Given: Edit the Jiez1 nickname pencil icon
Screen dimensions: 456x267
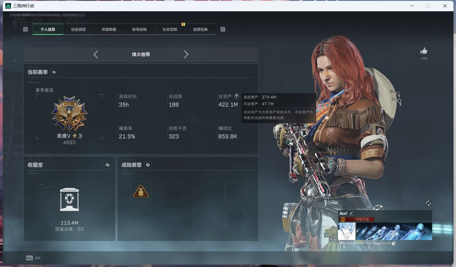Looking at the screenshot, I should click(x=351, y=213).
